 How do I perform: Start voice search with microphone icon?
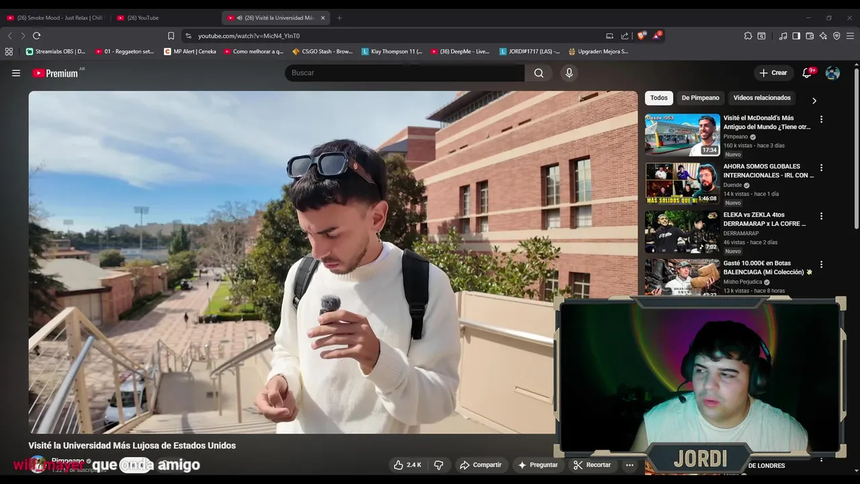(569, 73)
